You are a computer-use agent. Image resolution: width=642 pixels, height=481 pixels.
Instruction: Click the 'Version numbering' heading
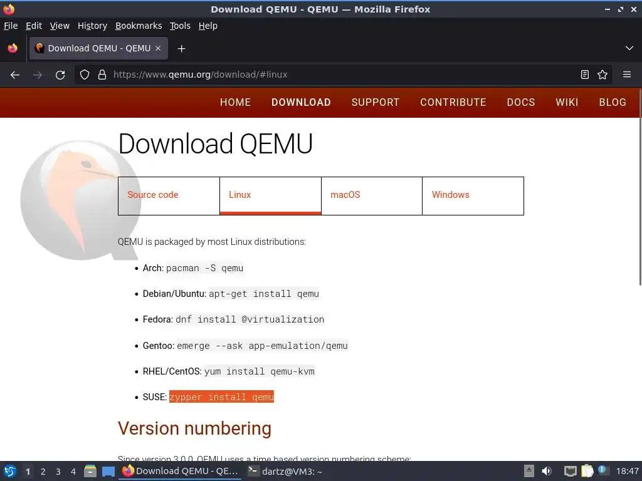pos(194,428)
